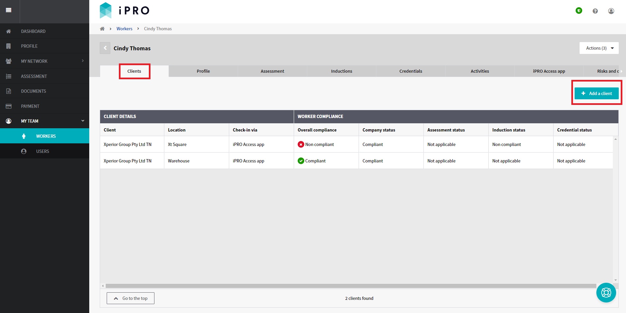Open the support lifebuoy chat icon
The height and width of the screenshot is (313, 626).
(606, 293)
